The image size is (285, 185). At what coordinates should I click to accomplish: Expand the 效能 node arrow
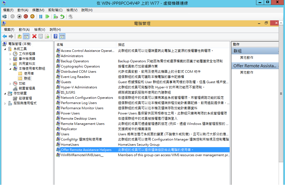(x=10, y=84)
